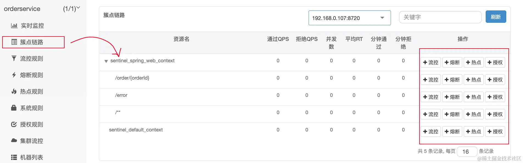
Task: Add 流控 rule for sentinel_spring_web_context
Action: [431, 62]
